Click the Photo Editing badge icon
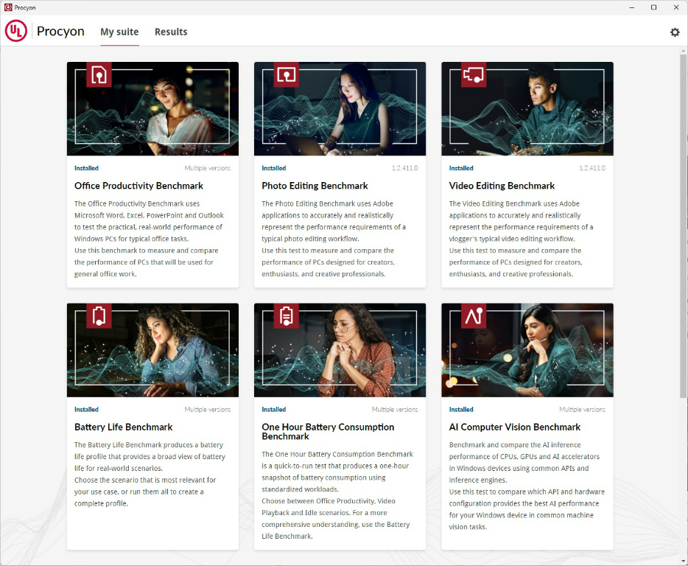This screenshot has height=566, width=688. tap(286, 74)
